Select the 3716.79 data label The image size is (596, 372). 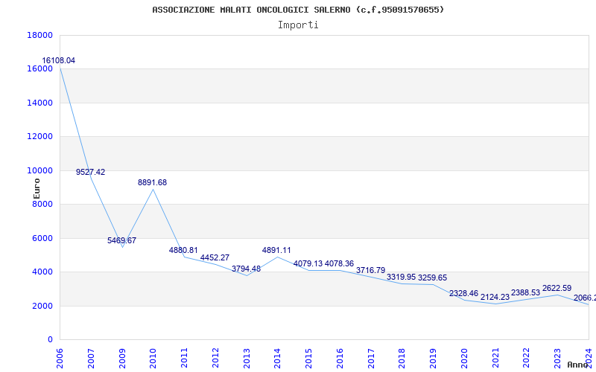tap(370, 270)
